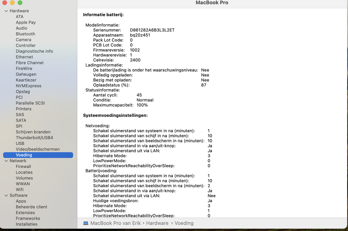
Task: Collapse the Netwerk section chevron
Action: [6, 161]
